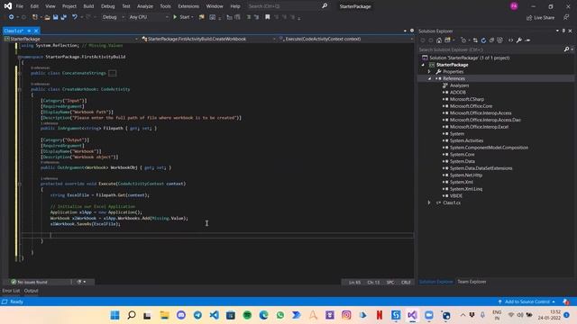
Task: Open taskbar Search icon
Action: 132,315
